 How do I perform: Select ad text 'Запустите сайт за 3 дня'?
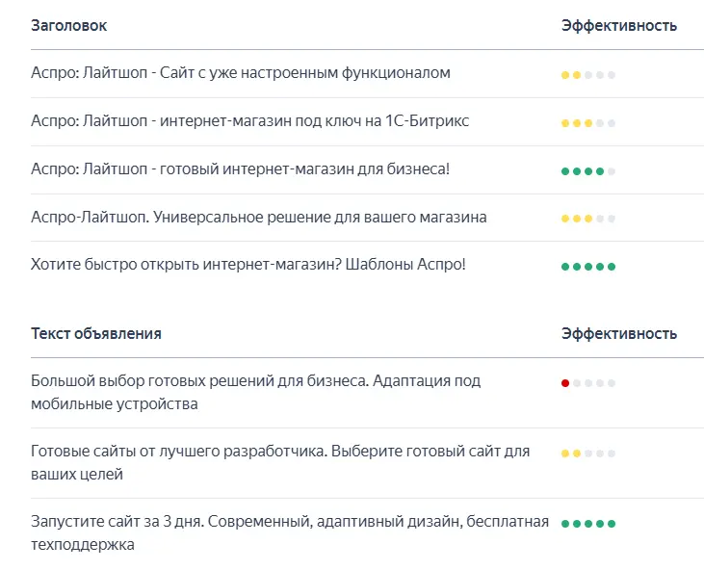pyautogui.click(x=289, y=532)
